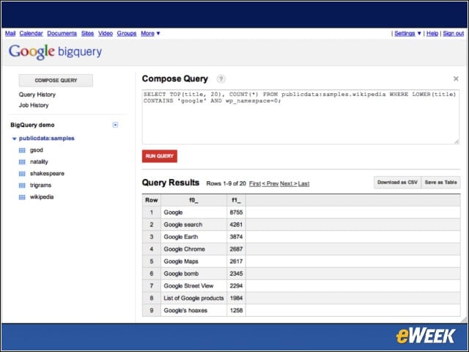The width and height of the screenshot is (469, 352).
Task: Open the Settings dropdown arrow
Action: [x=419, y=33]
